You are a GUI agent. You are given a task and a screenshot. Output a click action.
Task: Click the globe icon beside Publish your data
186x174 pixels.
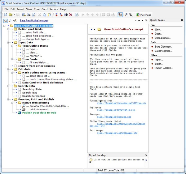pyautogui.click(x=19, y=113)
